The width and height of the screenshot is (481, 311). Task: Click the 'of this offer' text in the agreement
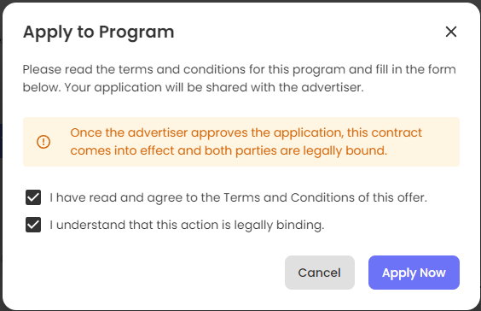point(392,197)
